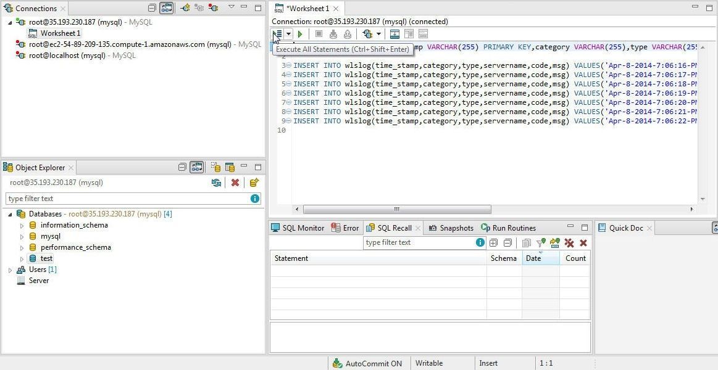The width and height of the screenshot is (718, 370).
Task: Click the editor horizontal scrollbar thumb
Action: (x=397, y=209)
